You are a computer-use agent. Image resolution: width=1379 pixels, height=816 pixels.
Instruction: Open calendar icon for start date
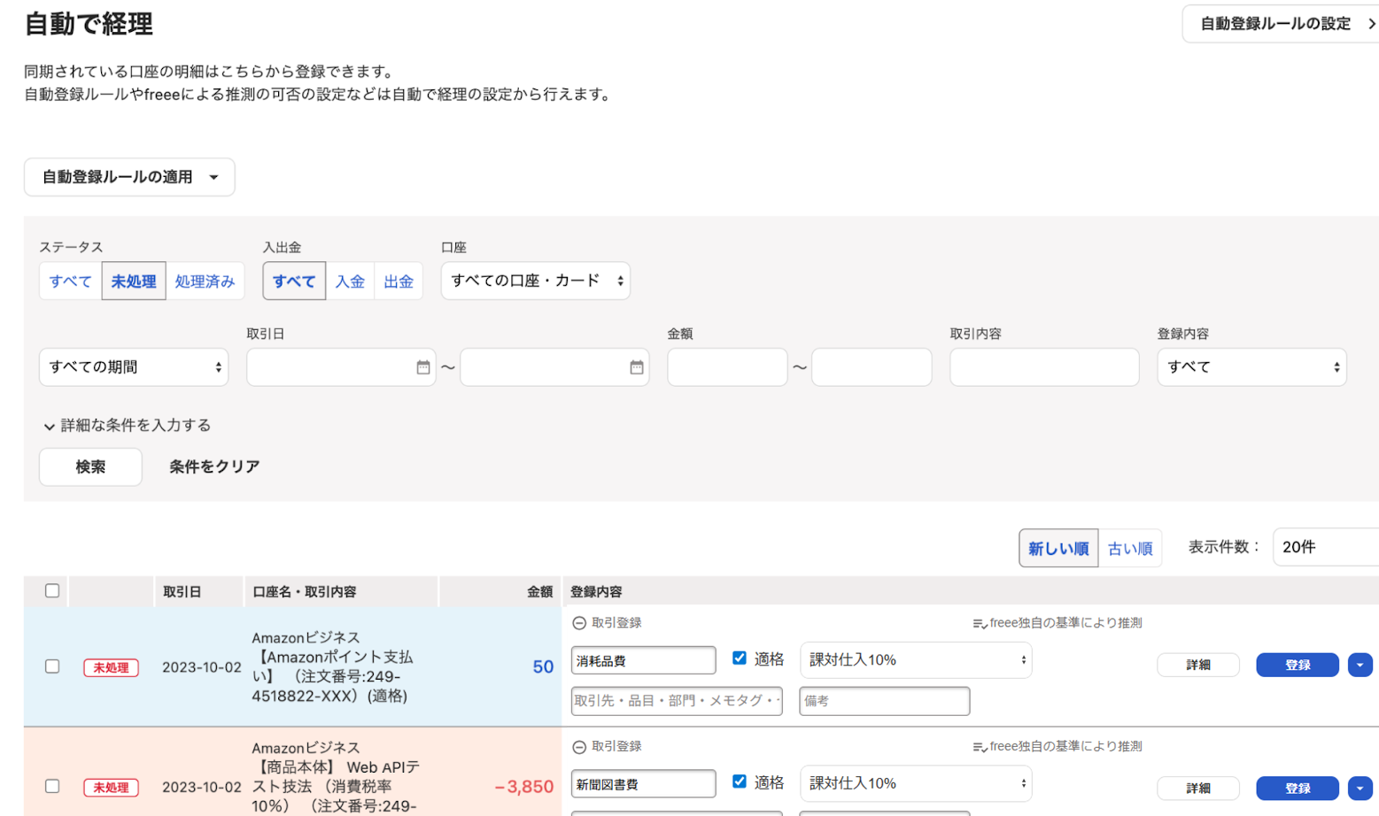coord(423,367)
